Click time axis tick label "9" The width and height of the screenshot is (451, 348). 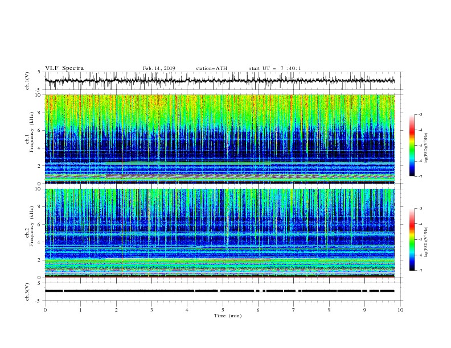[x=364, y=310]
